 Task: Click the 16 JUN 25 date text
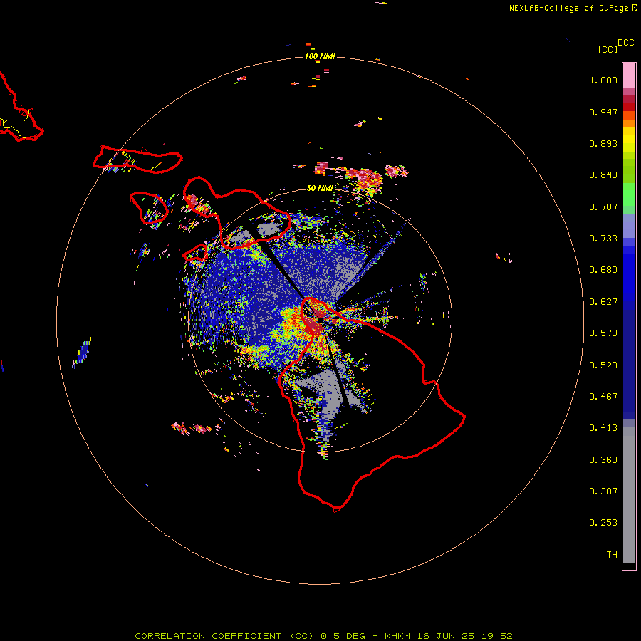(444, 636)
